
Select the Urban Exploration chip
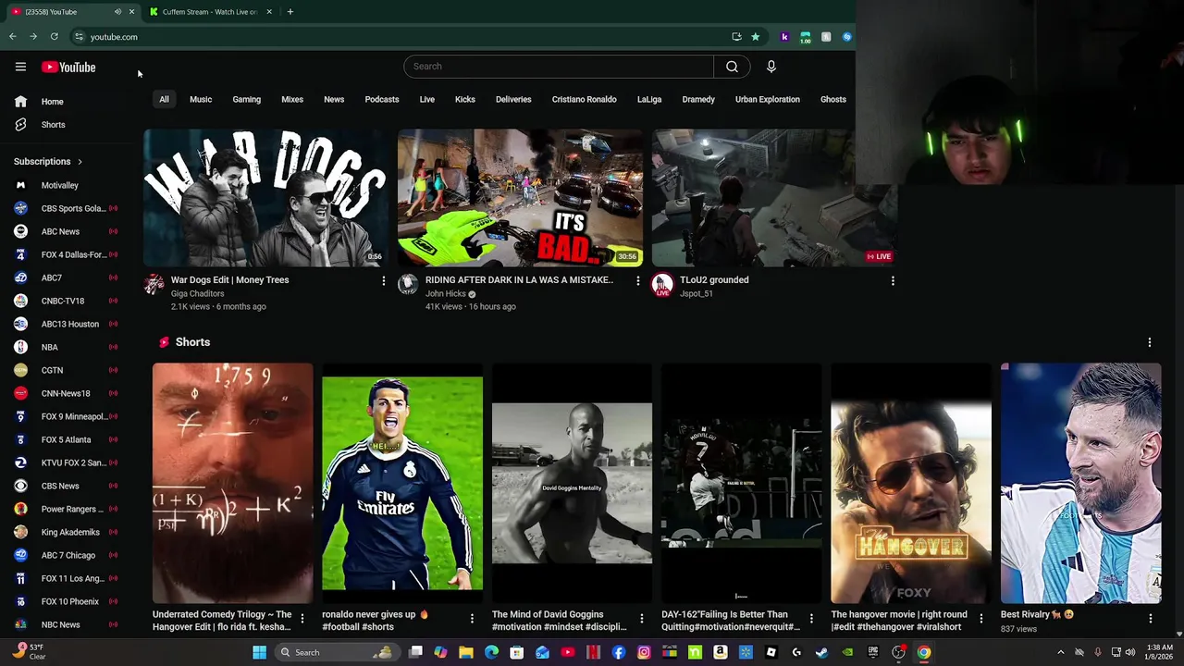767,99
